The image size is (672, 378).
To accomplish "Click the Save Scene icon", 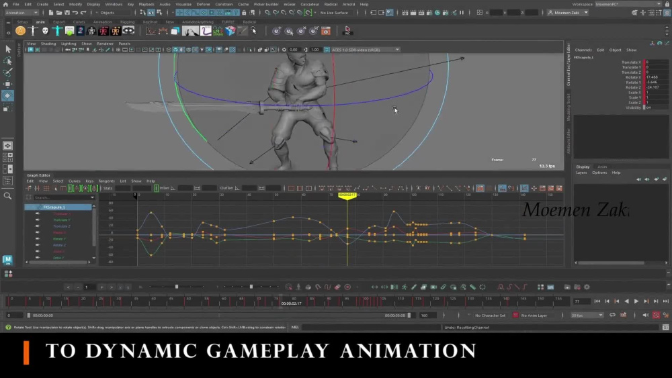I will tap(67, 13).
